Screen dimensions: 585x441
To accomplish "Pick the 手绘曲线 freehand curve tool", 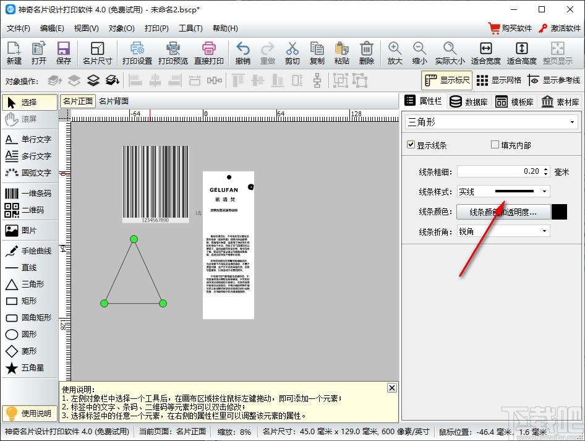I will click(29, 251).
